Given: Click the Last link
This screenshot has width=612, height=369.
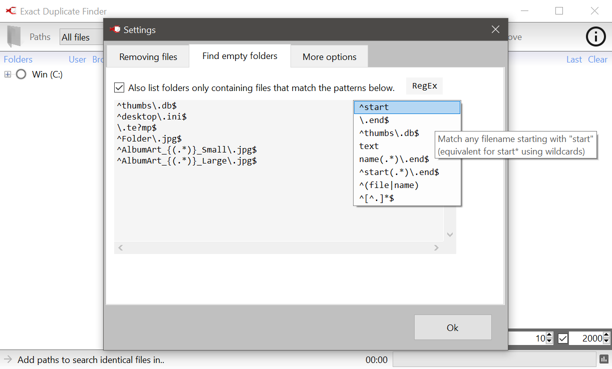Looking at the screenshot, I should tap(574, 59).
